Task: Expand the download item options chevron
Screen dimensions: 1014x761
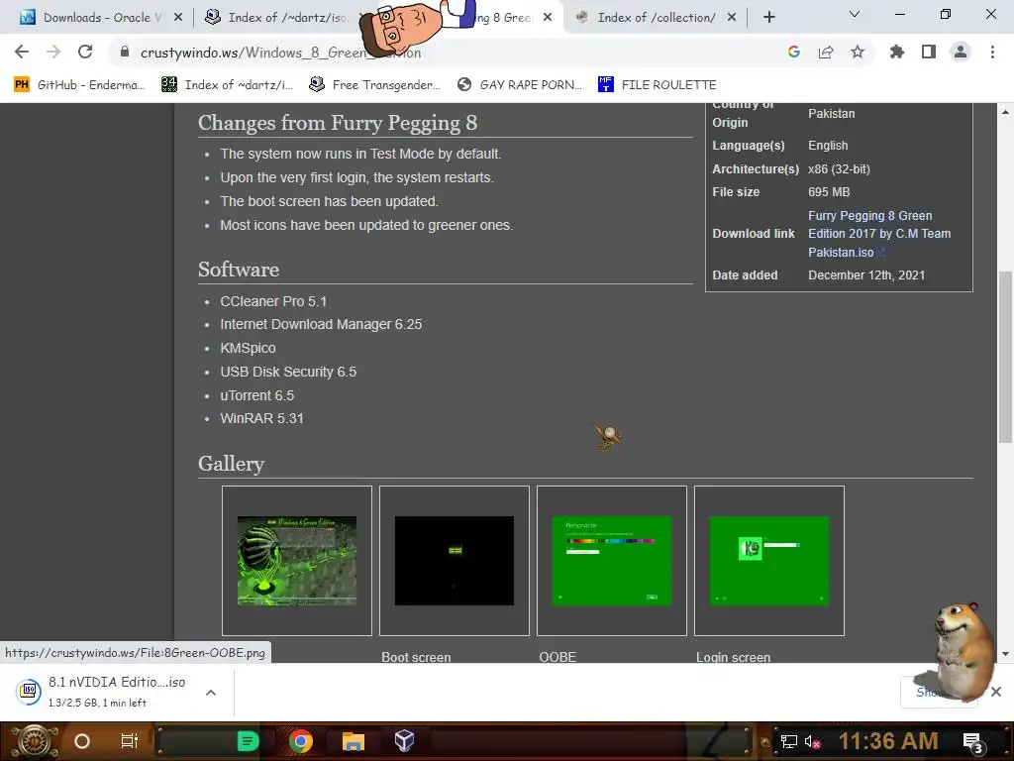Action: [x=210, y=693]
